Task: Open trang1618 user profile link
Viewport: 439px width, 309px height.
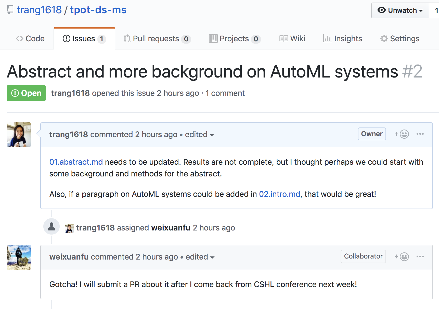Action: (x=39, y=10)
